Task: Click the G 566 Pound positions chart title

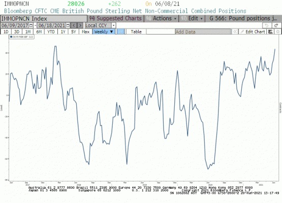Action: [243, 18]
